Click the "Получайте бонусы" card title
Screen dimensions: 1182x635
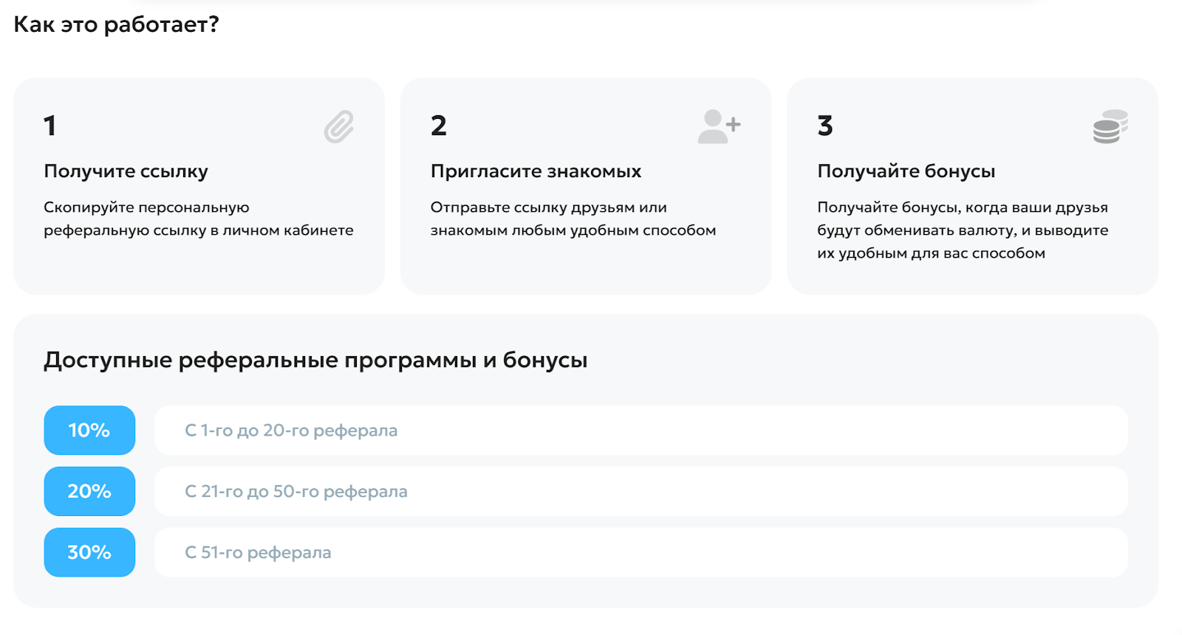click(x=906, y=171)
